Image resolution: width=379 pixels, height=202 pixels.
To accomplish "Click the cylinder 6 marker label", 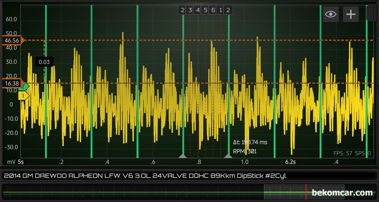I will (x=213, y=10).
